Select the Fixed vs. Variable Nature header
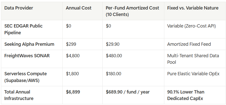The height and width of the screenshot is (105, 226). (x=193, y=8)
